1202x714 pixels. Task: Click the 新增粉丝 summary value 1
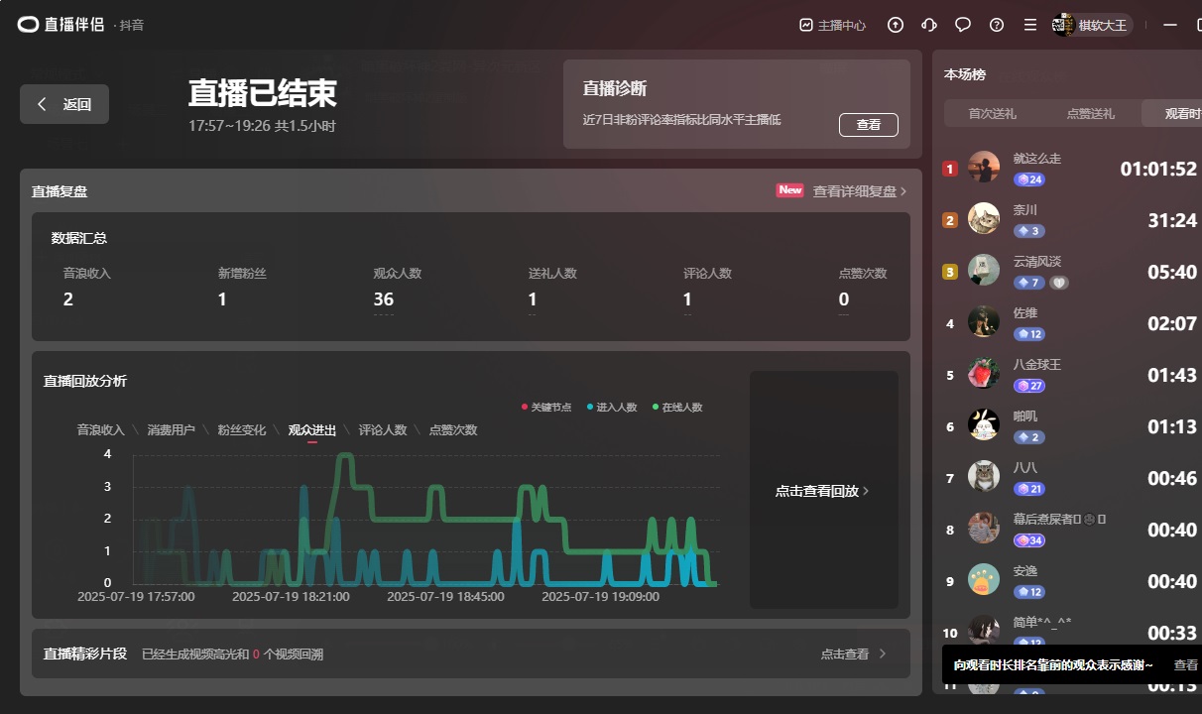click(222, 298)
